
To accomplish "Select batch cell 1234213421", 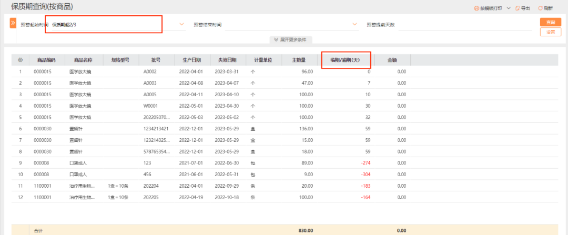I will (156, 129).
